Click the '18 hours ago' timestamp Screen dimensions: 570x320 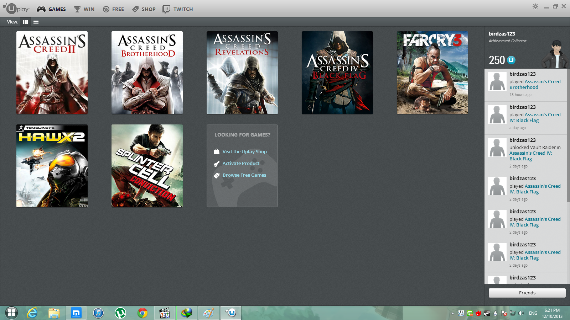(x=520, y=95)
